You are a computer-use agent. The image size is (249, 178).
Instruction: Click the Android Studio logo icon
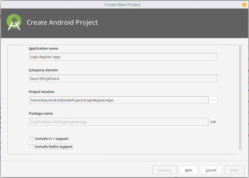pyautogui.click(x=14, y=22)
